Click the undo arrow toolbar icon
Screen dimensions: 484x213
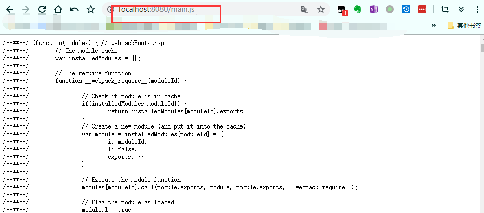74,9
